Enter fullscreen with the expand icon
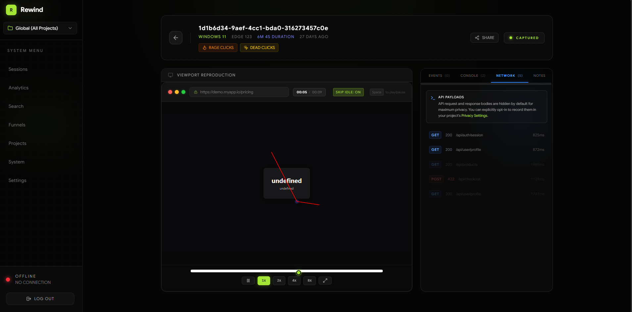The height and width of the screenshot is (312, 632). tap(325, 281)
